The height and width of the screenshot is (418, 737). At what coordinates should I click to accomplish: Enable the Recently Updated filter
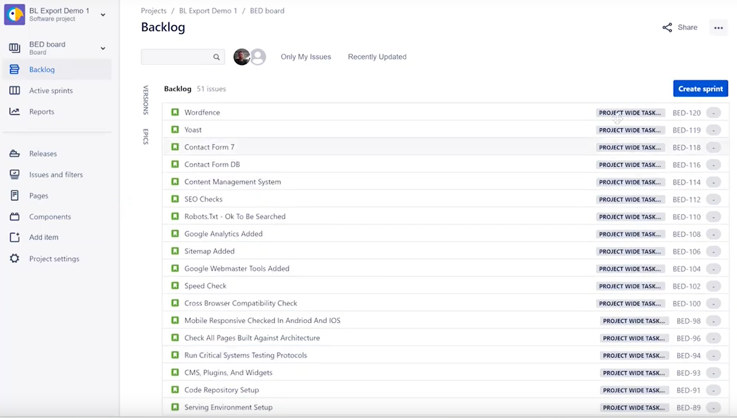click(377, 57)
